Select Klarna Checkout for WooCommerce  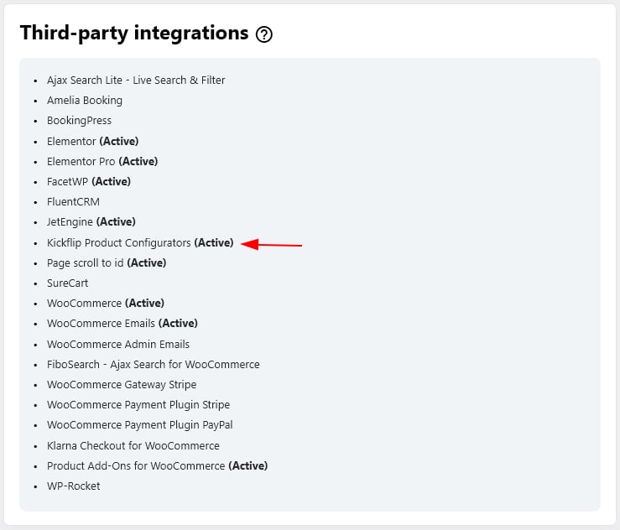(x=133, y=446)
